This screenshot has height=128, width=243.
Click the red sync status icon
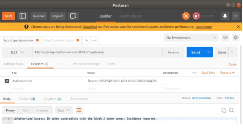pyautogui.click(x=196, y=16)
